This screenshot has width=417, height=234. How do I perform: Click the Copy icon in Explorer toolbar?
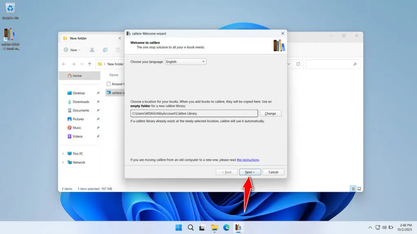pyautogui.click(x=105, y=50)
